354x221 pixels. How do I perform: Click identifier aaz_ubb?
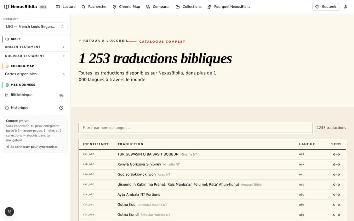(x=88, y=184)
